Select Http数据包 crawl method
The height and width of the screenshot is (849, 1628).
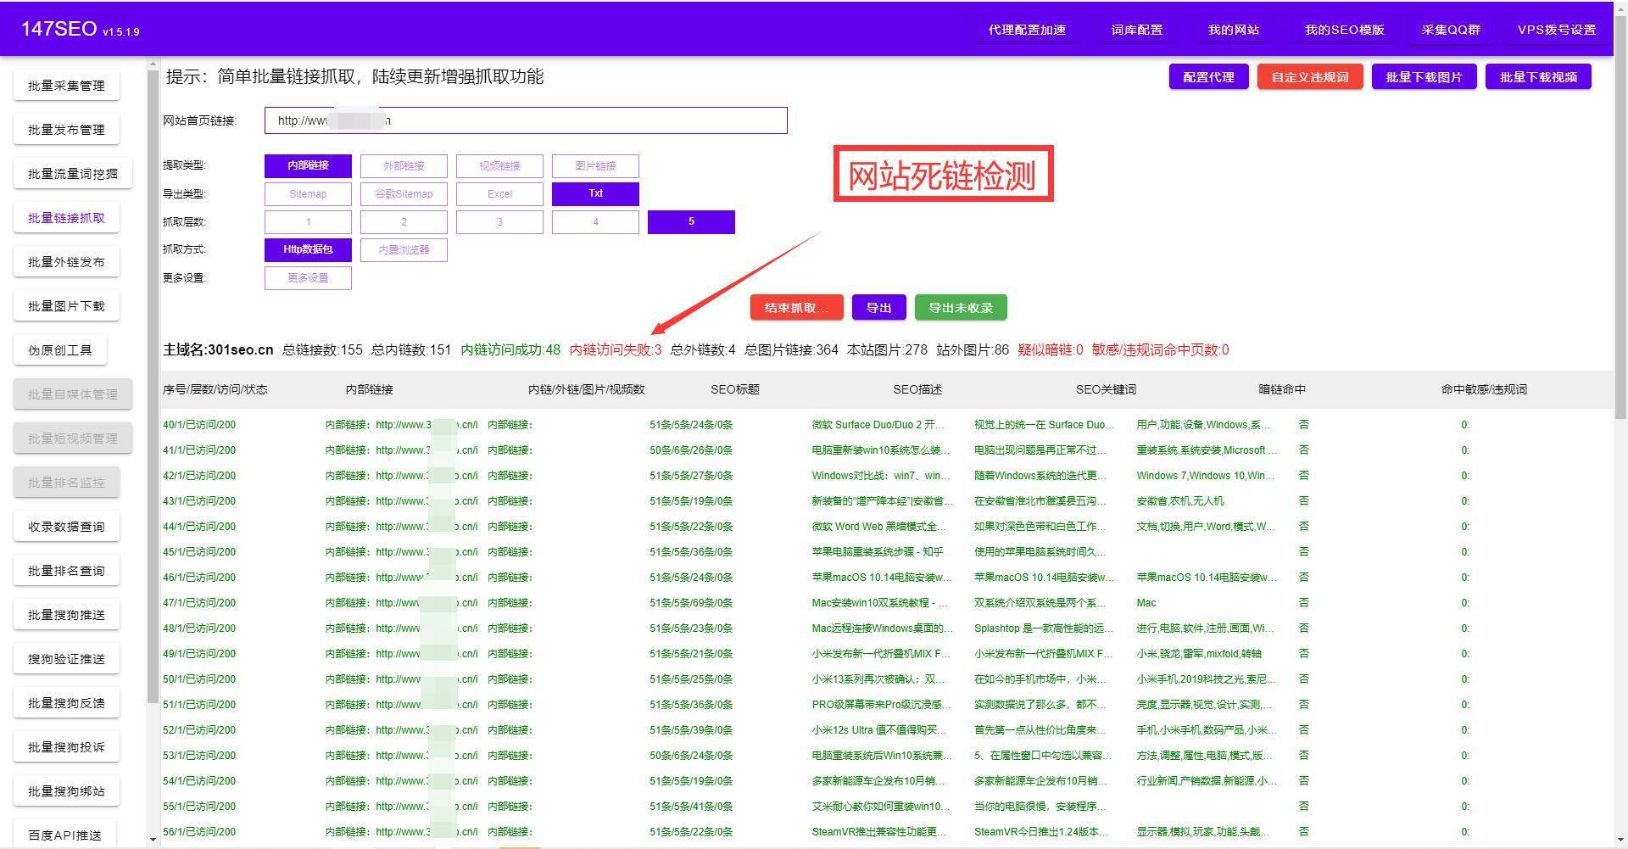tap(308, 250)
